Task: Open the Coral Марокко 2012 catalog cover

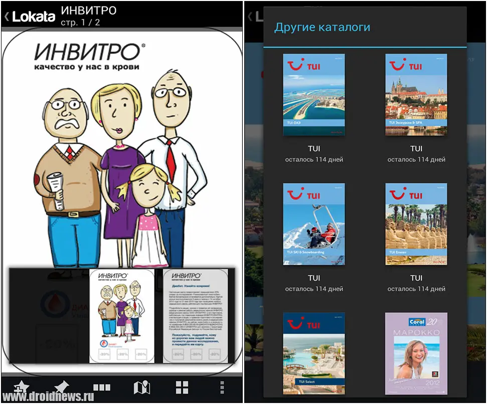Action: click(x=416, y=353)
